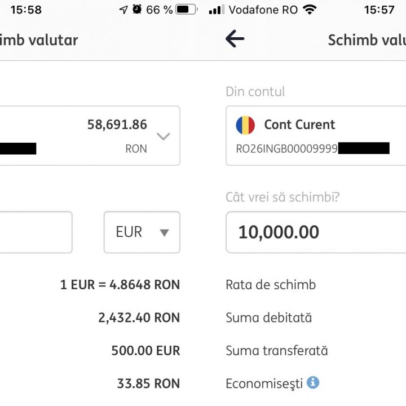The width and height of the screenshot is (406, 406).
Task: Open the Cont Curent account selector
Action: pyautogui.click(x=316, y=135)
